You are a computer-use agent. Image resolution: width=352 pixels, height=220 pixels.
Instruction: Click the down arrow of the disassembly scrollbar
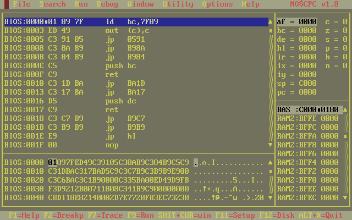(x=271, y=145)
